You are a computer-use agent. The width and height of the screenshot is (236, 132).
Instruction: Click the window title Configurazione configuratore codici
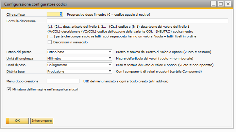pyautogui.click(x=35, y=4)
